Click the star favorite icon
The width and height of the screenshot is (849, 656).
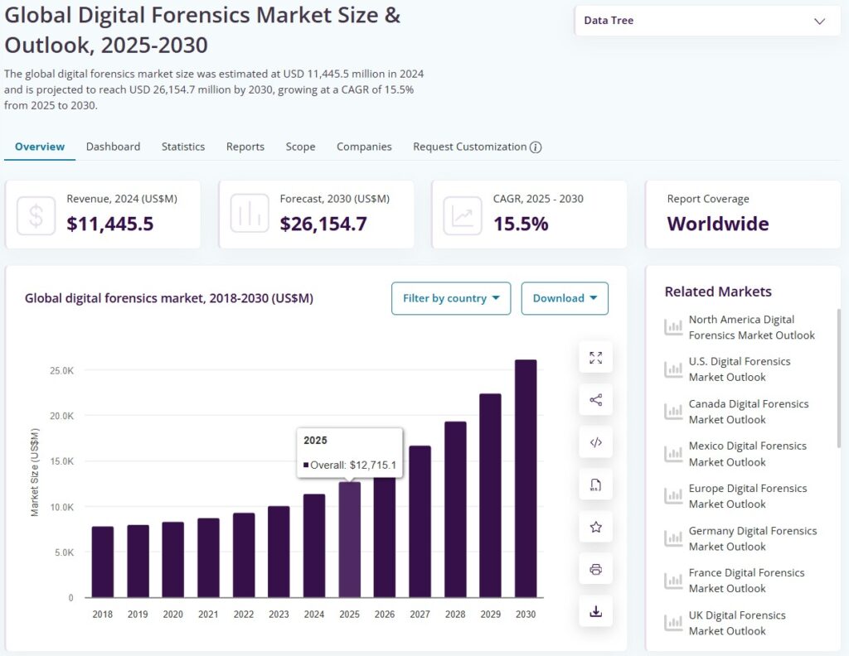point(595,527)
